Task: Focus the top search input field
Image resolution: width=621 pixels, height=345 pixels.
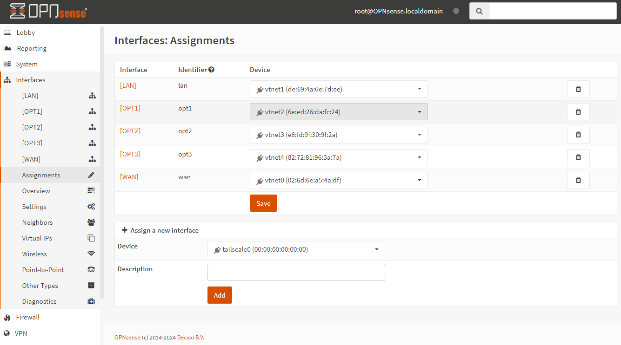Action: click(x=553, y=11)
